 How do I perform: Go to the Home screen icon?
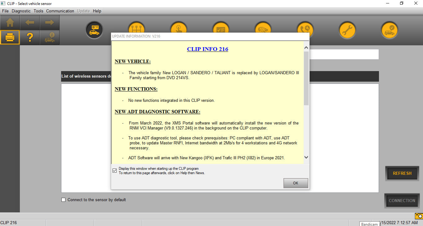click(10, 22)
